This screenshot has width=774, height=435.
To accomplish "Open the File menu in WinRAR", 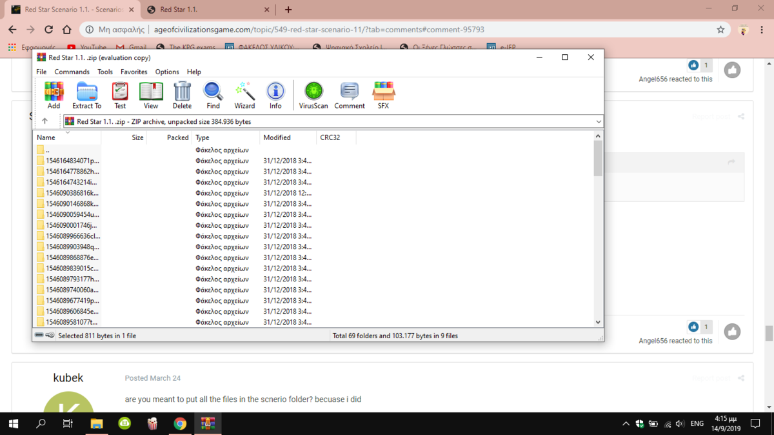I will (41, 72).
